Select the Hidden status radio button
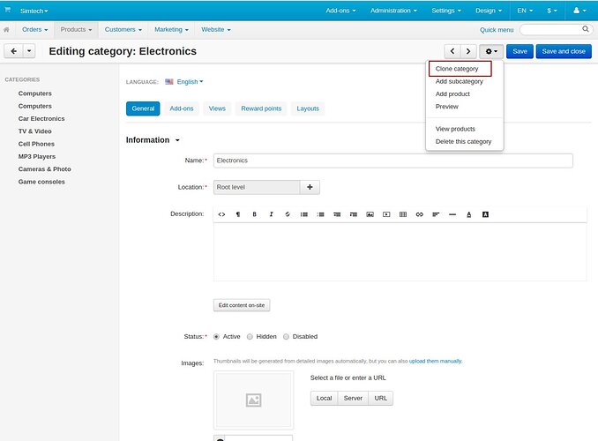This screenshot has height=441, width=598. (x=250, y=336)
